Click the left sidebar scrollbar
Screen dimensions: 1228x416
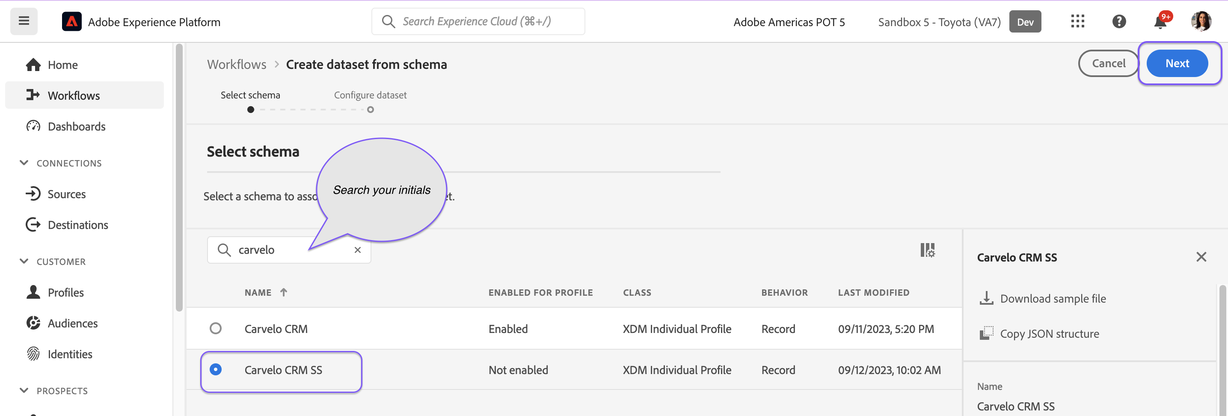click(x=179, y=178)
